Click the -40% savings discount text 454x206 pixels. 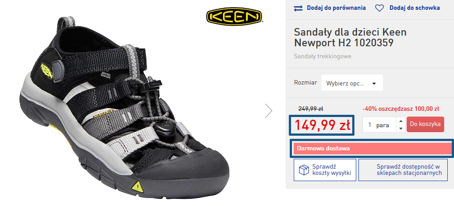[400, 109]
